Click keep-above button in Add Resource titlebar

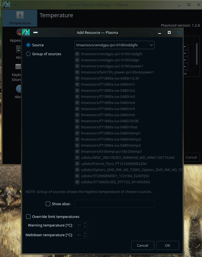35,32
